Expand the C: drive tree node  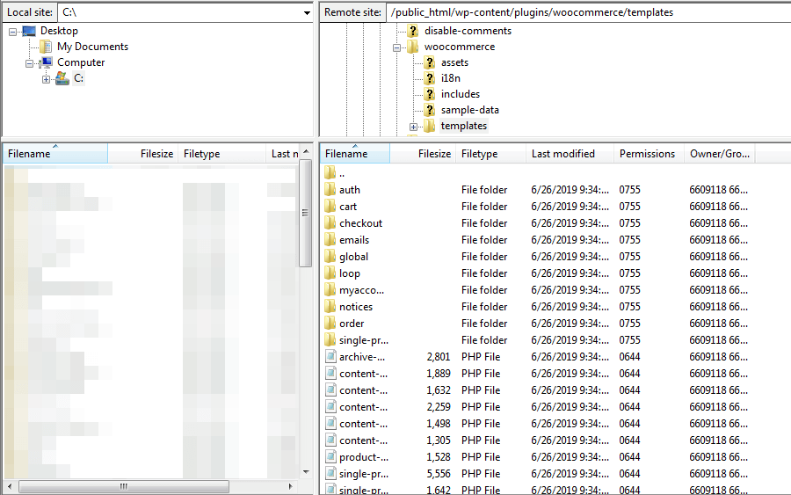click(46, 79)
